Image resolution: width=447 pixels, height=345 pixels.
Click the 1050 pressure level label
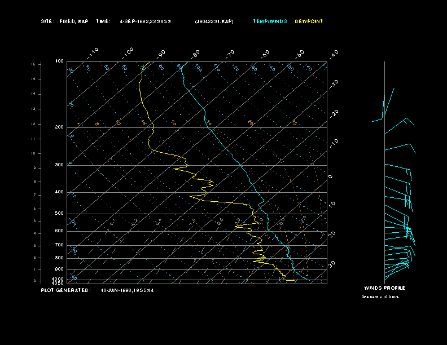pos(58,283)
